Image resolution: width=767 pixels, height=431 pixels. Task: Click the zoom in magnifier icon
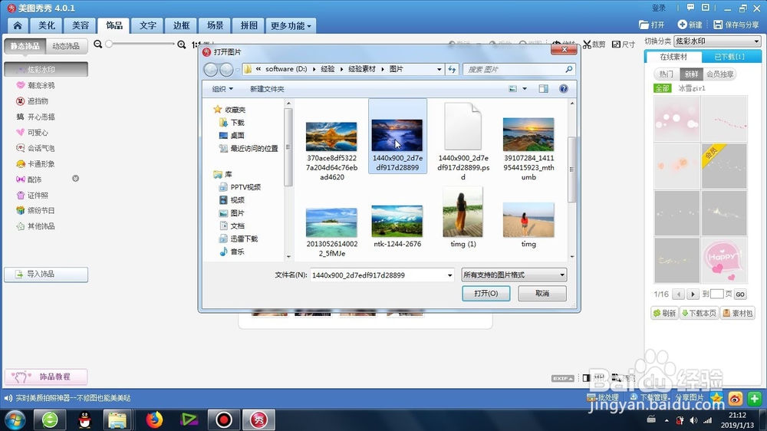point(182,44)
